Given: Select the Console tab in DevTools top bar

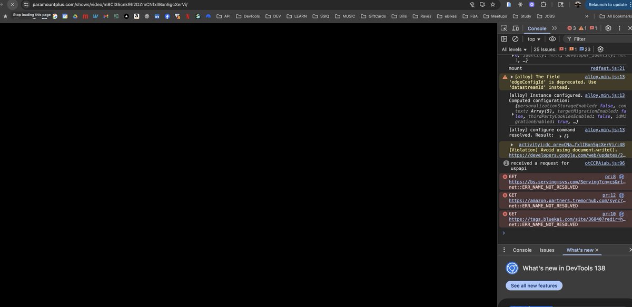Looking at the screenshot, I should (537, 28).
